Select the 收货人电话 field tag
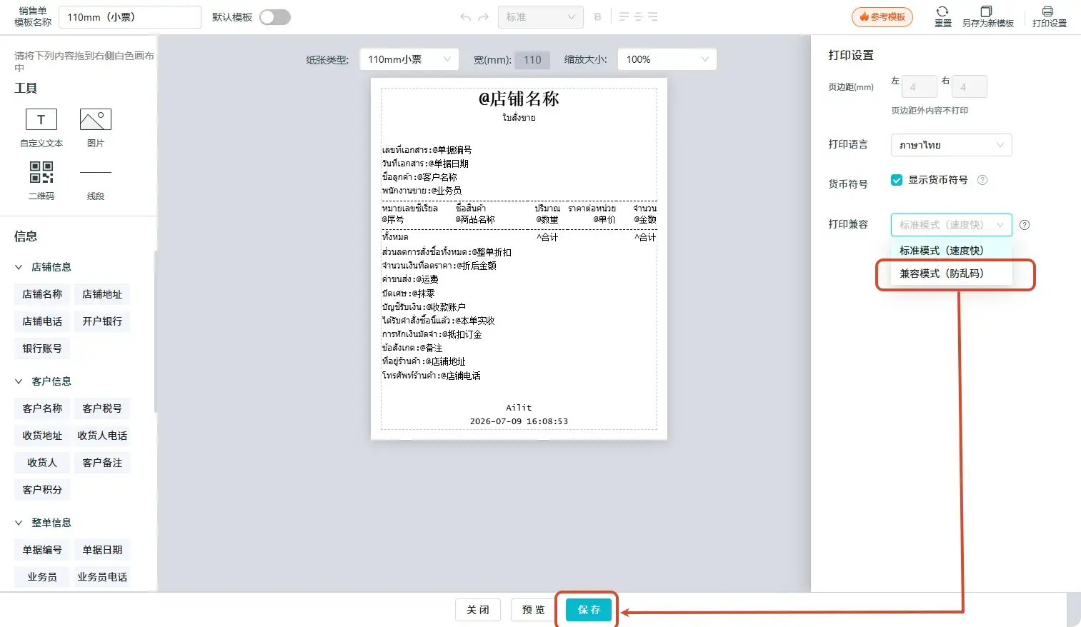Viewport: 1081px width, 627px height. tap(102, 436)
